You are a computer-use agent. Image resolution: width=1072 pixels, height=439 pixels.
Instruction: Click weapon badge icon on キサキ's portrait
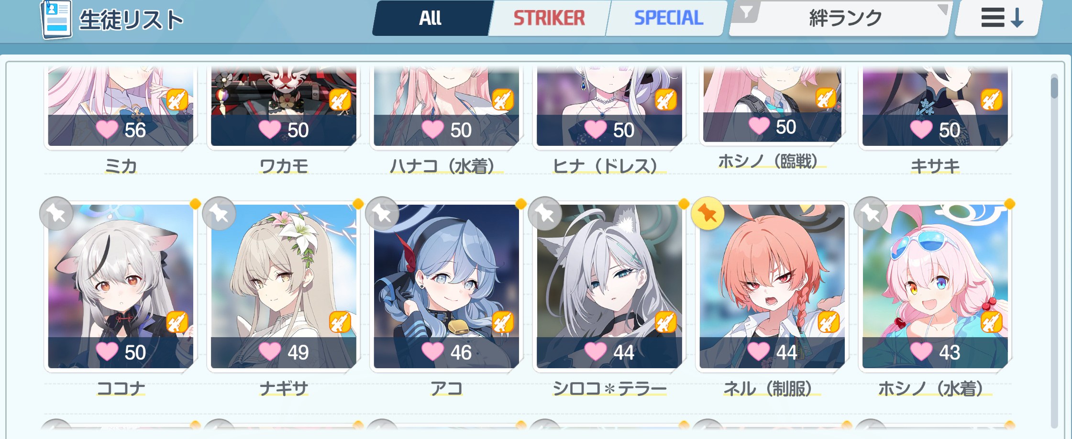(x=992, y=100)
